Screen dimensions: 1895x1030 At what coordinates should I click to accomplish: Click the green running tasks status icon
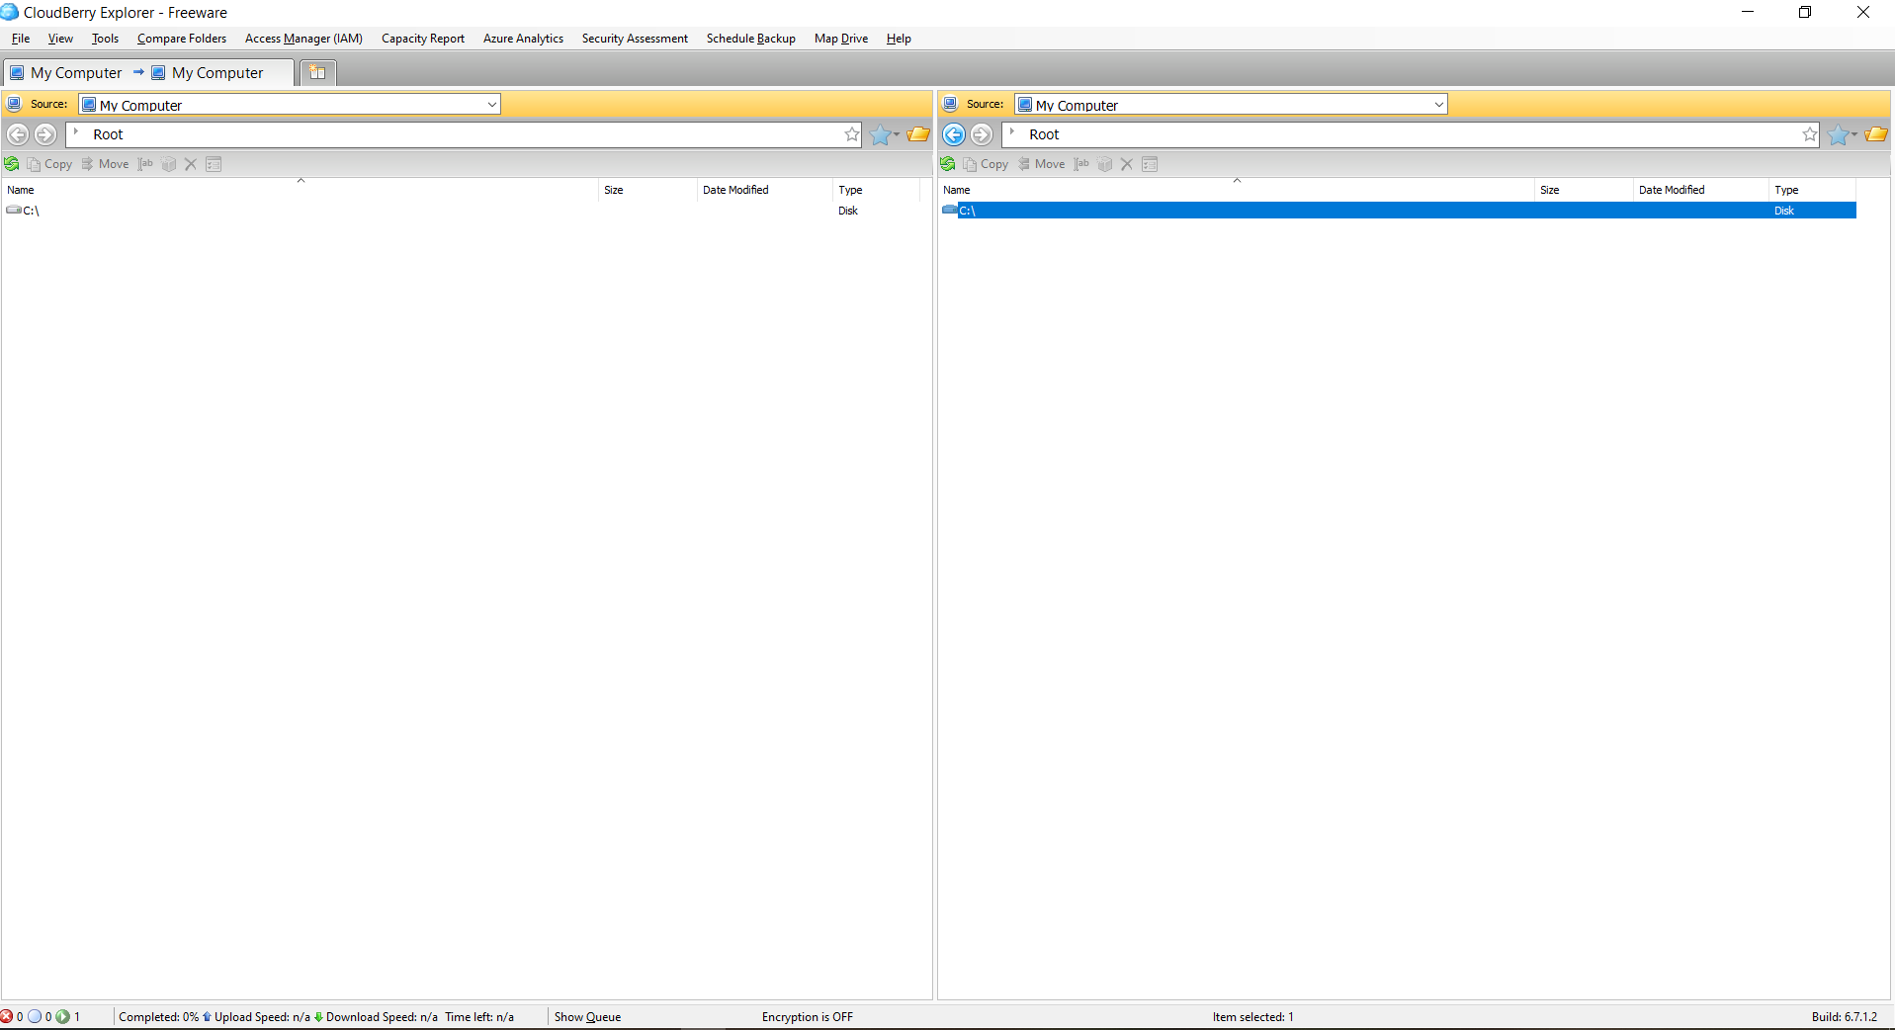(x=63, y=1016)
